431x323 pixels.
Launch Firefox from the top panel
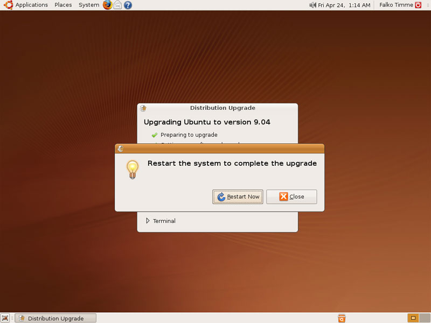[x=107, y=5]
